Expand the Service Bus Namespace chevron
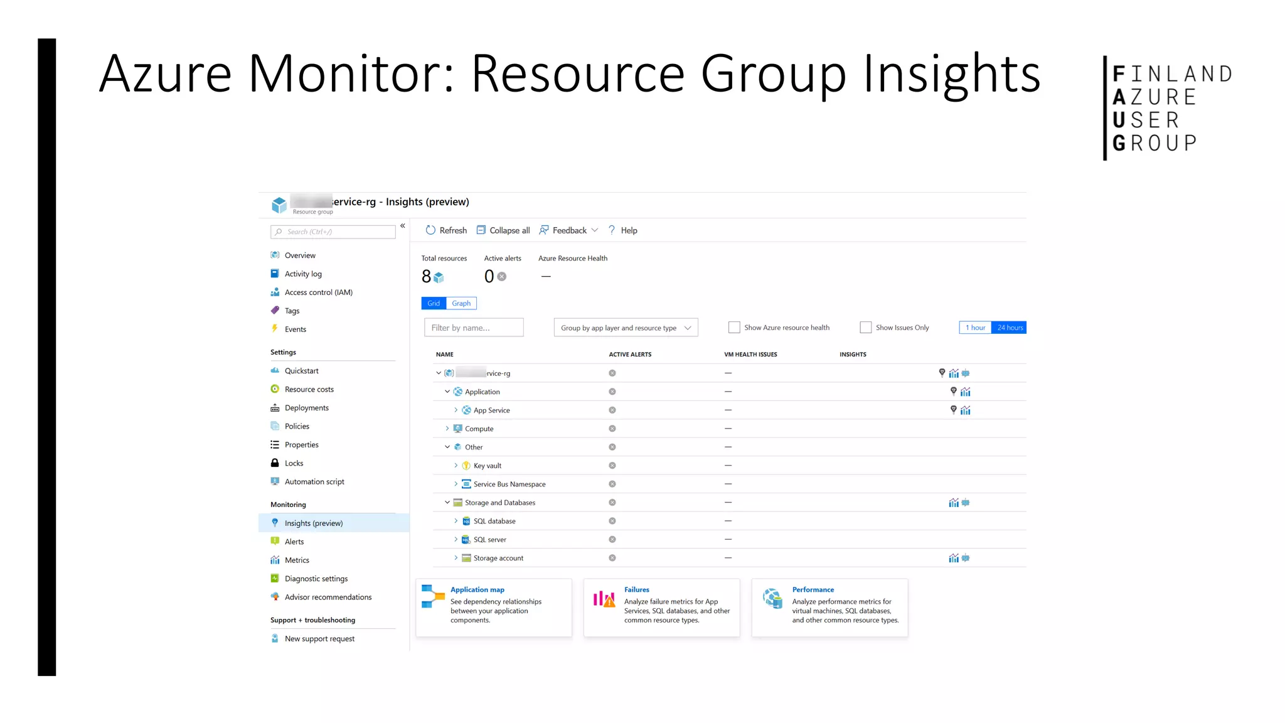The width and height of the screenshot is (1285, 723). [x=456, y=484]
